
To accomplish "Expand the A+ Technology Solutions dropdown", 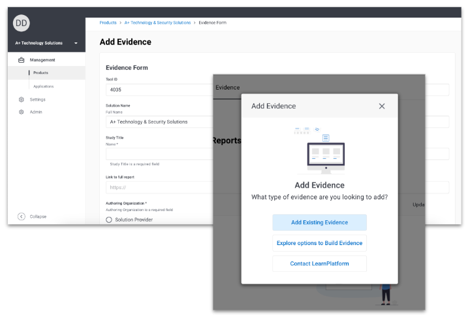I will (76, 43).
